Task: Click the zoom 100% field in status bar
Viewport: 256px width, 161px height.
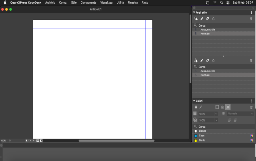Action: click(4, 140)
